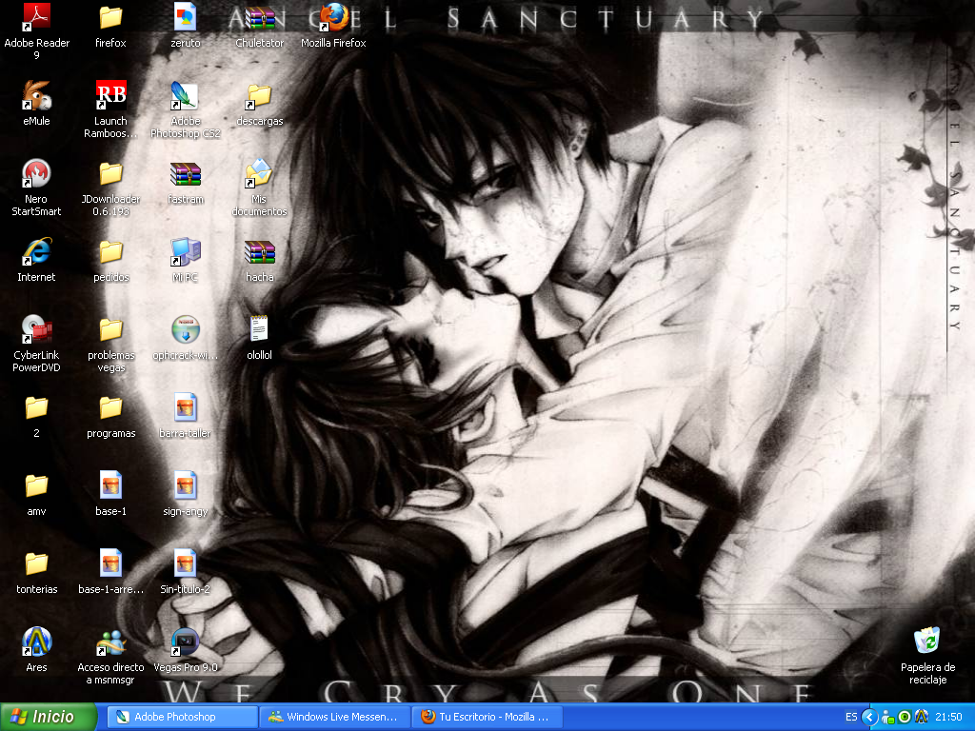Select the Vegas Pro 9.0 shortcut

pyautogui.click(x=186, y=642)
